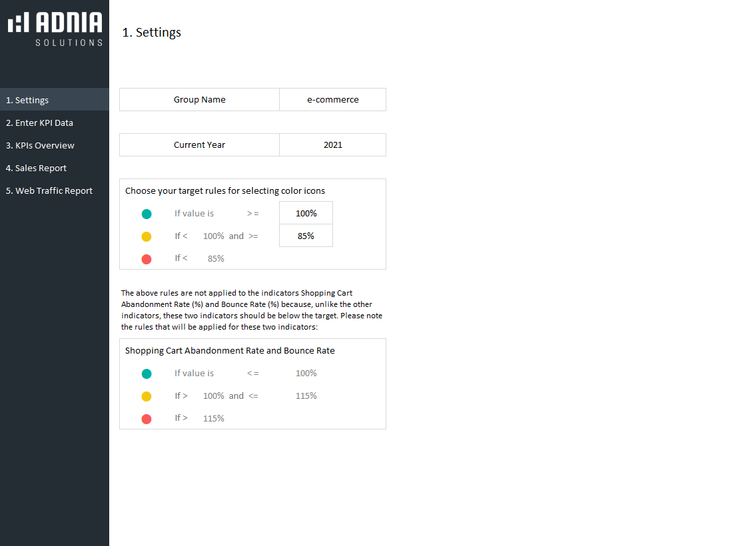Click the Current Year value 2021
The height and width of the screenshot is (546, 732).
click(x=332, y=144)
